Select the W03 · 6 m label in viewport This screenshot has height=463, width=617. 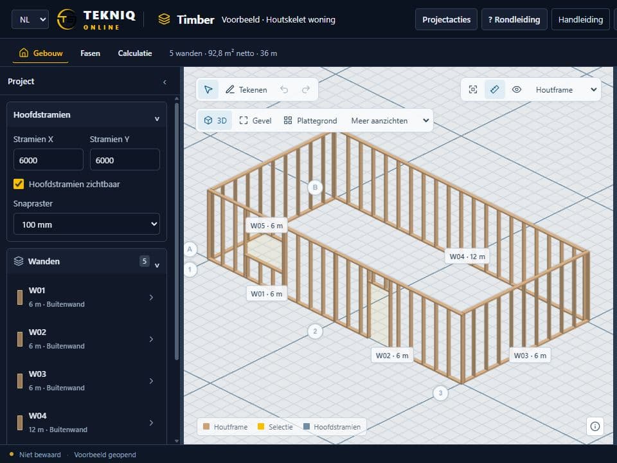530,356
